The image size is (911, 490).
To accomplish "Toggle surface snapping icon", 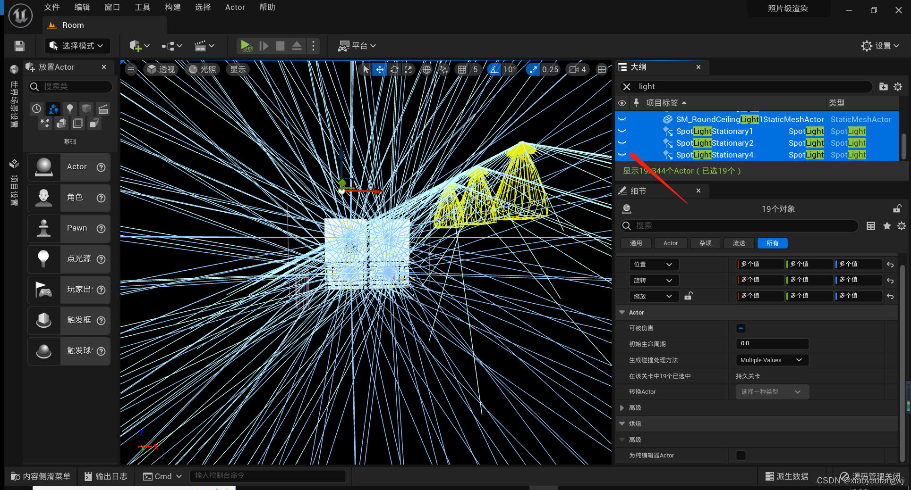I will pyautogui.click(x=443, y=69).
